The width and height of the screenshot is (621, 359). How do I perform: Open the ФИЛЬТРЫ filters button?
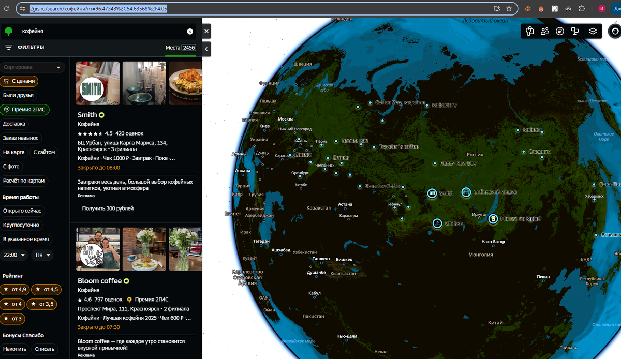pyautogui.click(x=24, y=47)
